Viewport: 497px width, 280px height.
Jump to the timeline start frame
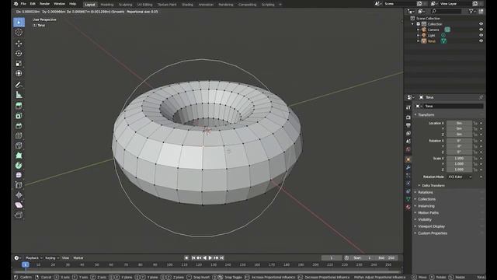click(x=193, y=257)
